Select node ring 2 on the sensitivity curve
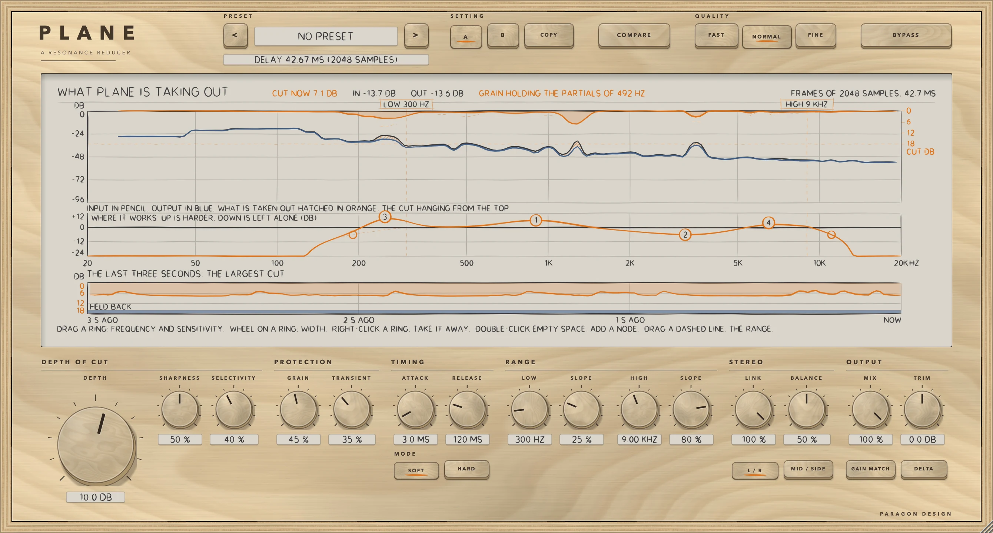 685,235
